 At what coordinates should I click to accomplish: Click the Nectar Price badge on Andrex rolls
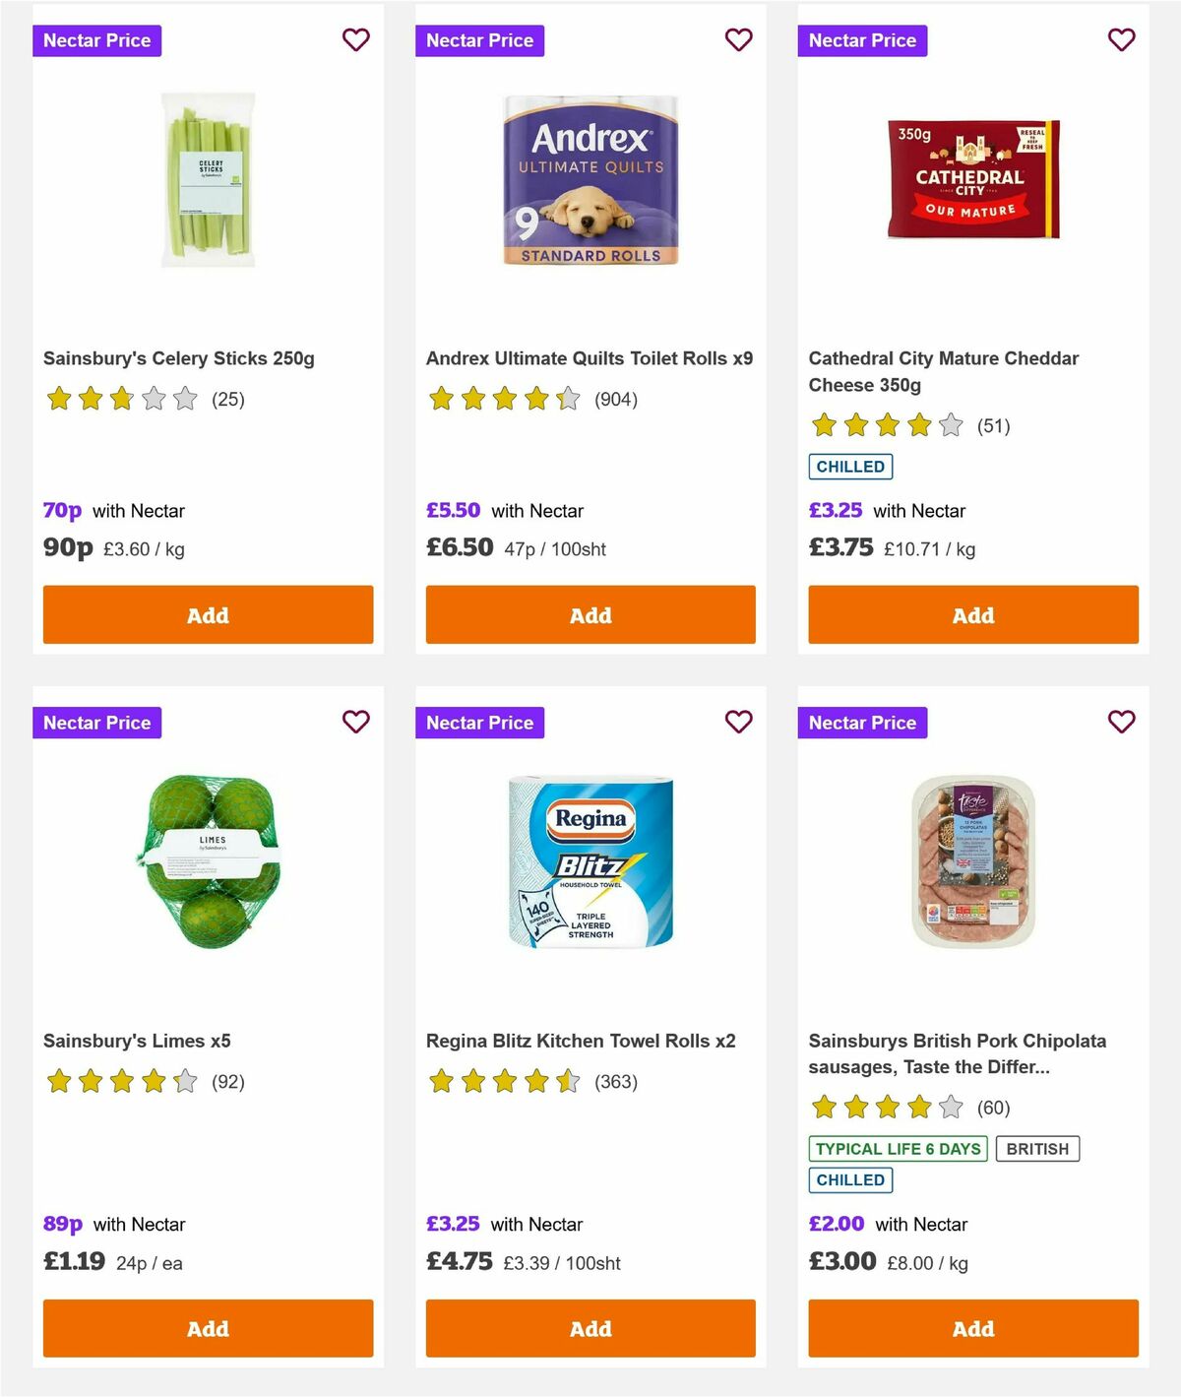[x=480, y=40]
